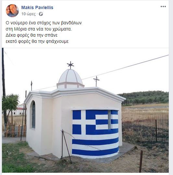
Task: Click the white dome of the chapel
Action: point(70,79)
